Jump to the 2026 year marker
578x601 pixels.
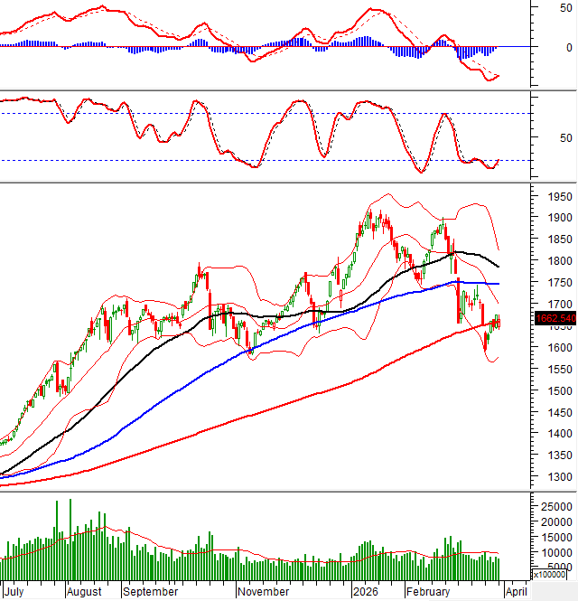[366, 592]
